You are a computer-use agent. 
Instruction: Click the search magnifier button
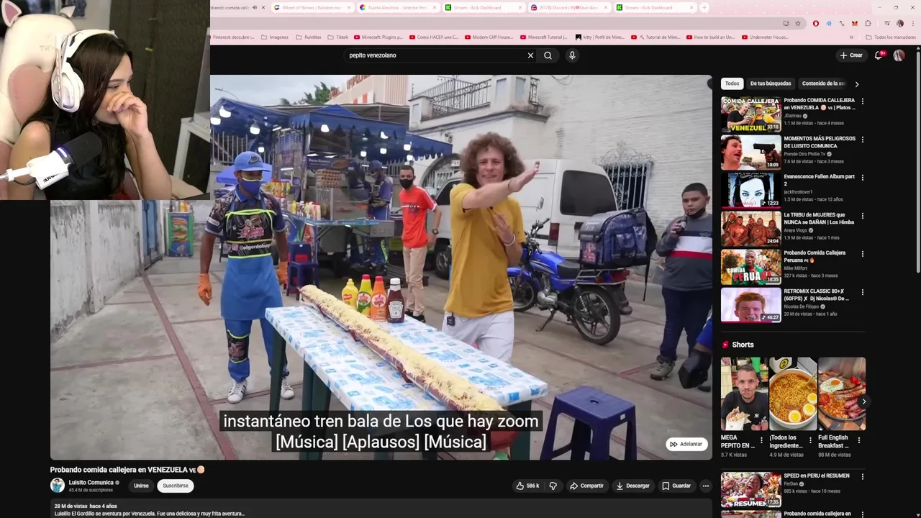pos(548,55)
